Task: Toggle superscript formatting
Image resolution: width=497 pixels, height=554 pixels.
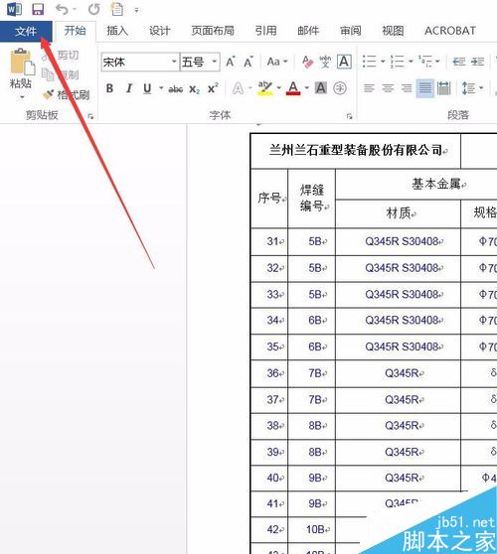Action: (x=213, y=88)
